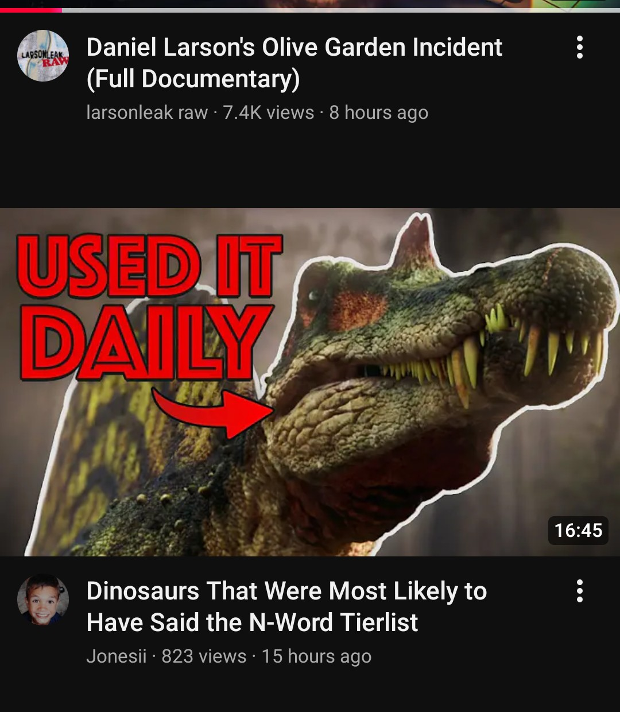Open three-dot menu for Olive Garden documentary
Screen dimensions: 620x712
(x=580, y=47)
